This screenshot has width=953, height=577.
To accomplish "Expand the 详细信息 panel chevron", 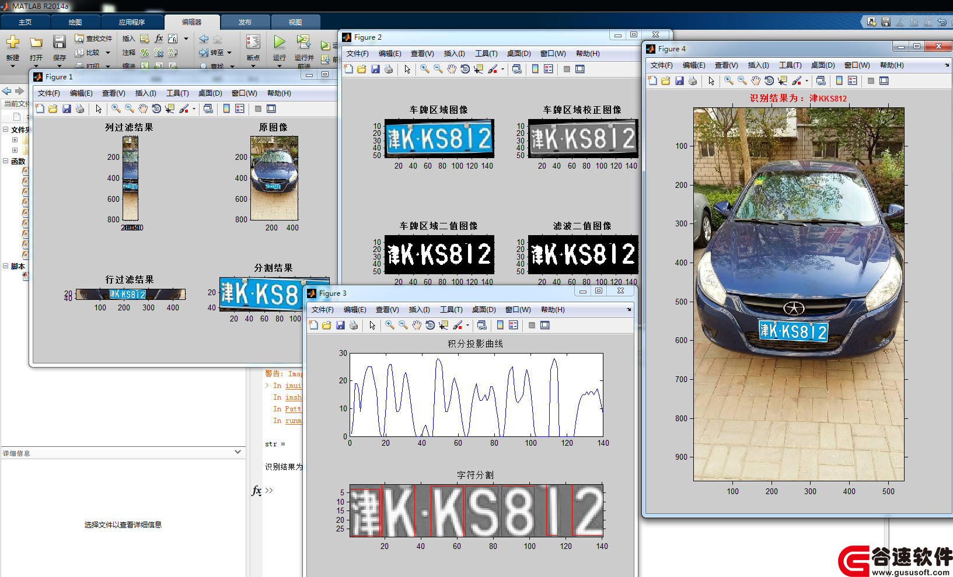I will coord(238,452).
